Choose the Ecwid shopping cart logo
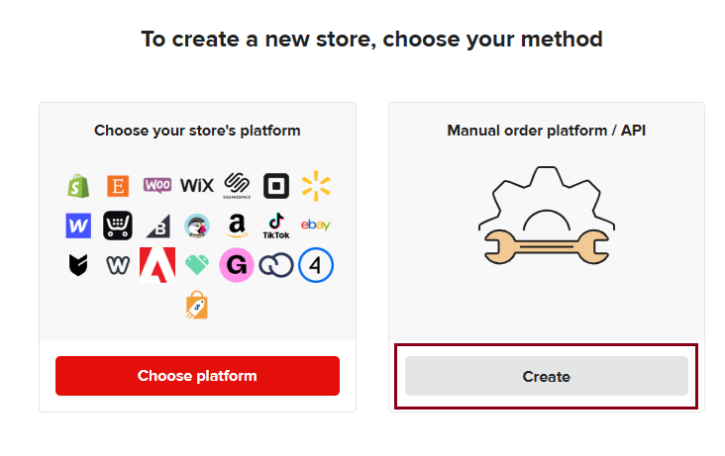The width and height of the screenshot is (725, 456). [118, 226]
